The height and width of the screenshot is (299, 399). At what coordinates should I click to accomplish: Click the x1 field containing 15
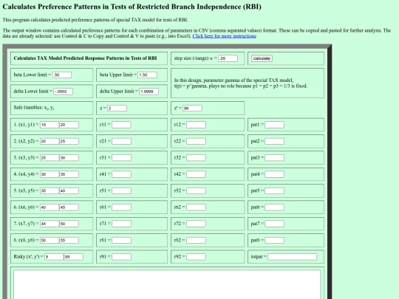[x=50, y=125]
